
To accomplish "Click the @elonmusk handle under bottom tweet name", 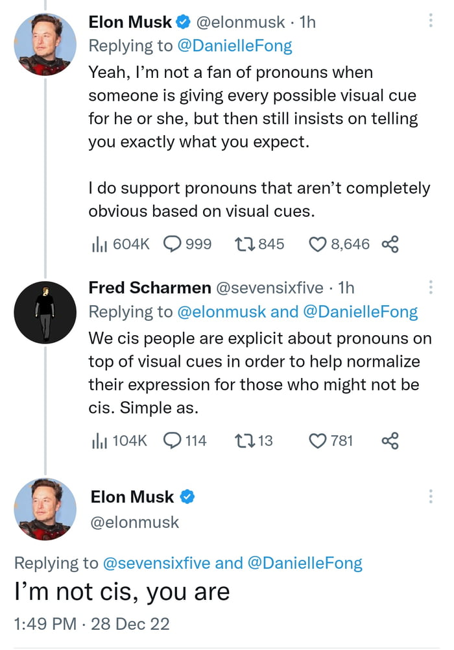I will 134,522.
